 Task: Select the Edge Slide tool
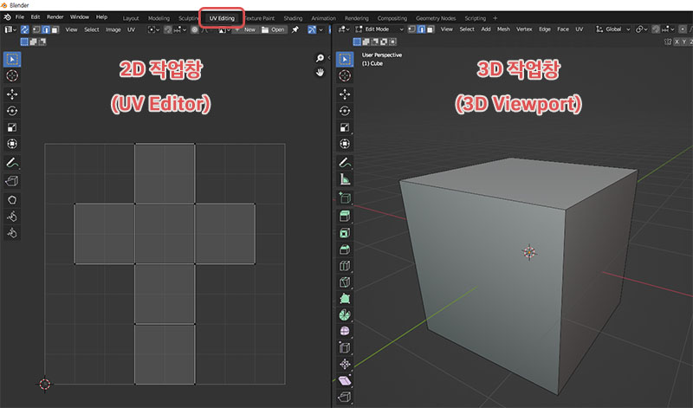click(345, 347)
